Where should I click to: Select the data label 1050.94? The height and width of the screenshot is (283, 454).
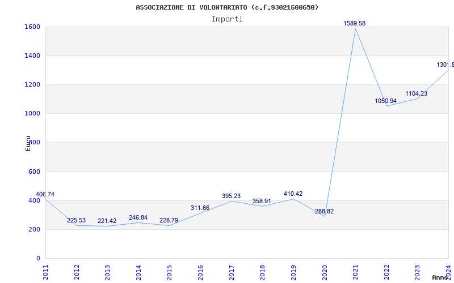coord(386,101)
